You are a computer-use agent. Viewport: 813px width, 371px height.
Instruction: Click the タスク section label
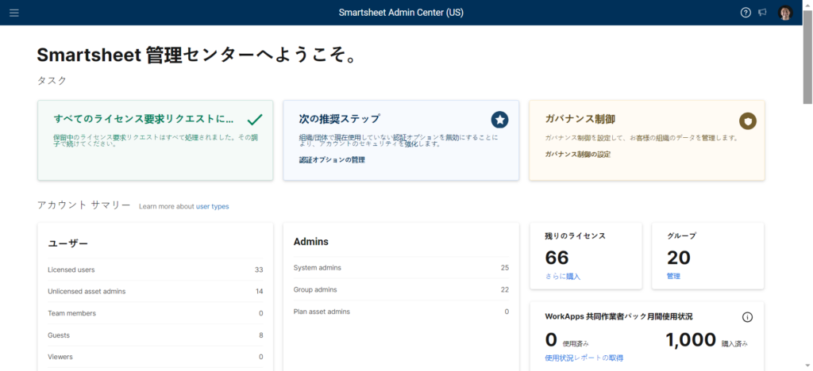52,81
